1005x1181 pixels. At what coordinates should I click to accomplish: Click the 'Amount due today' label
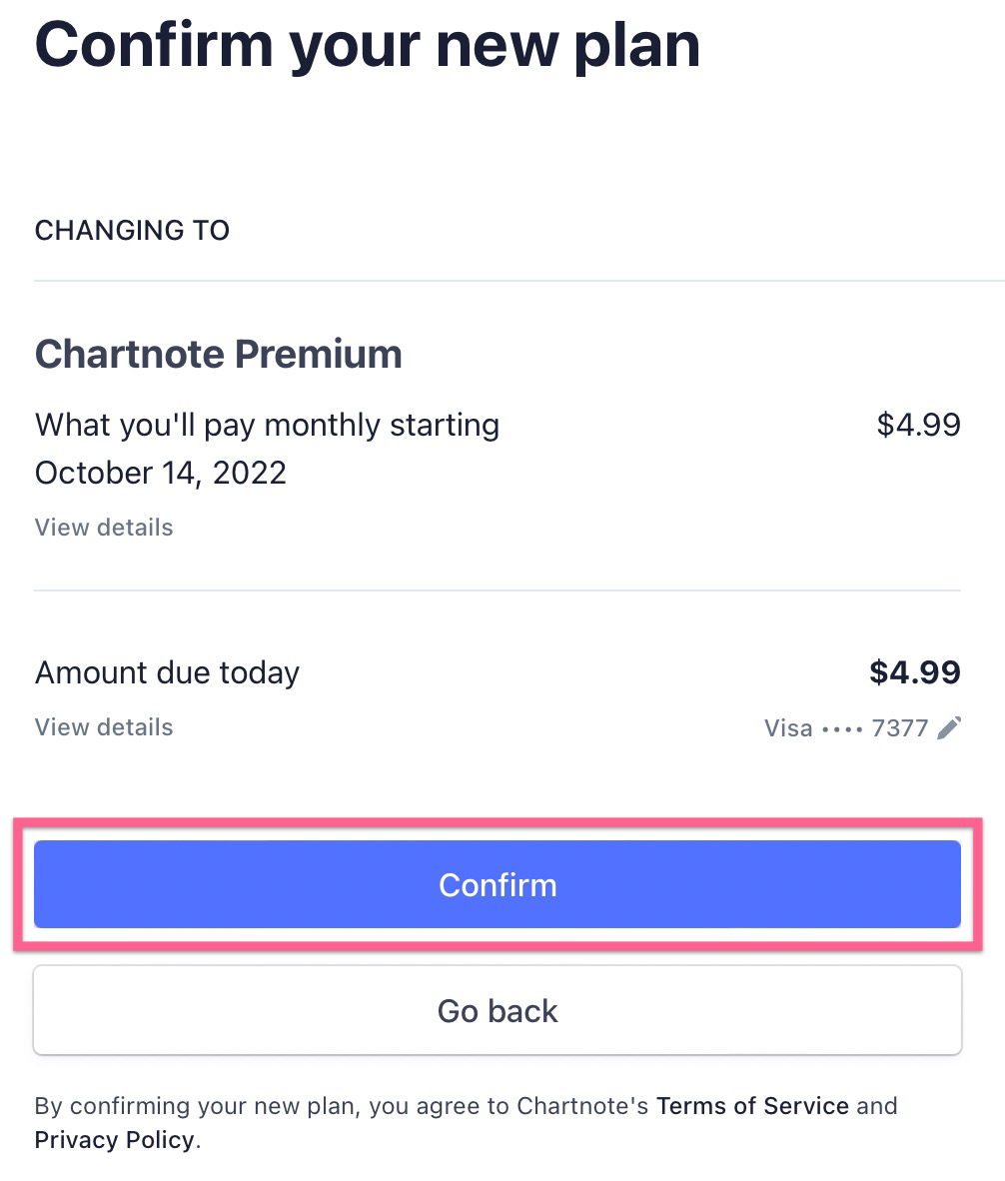coord(167,672)
